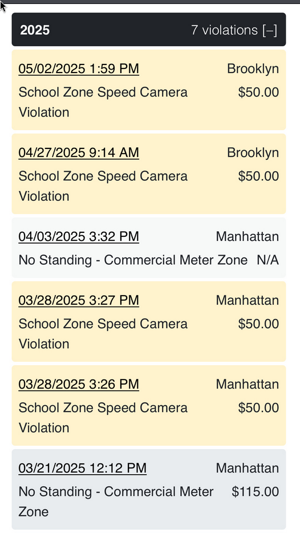This screenshot has width=300, height=533.
Task: Click the $50.00 fine on 03/28 3:26 PM
Action: pos(258,407)
